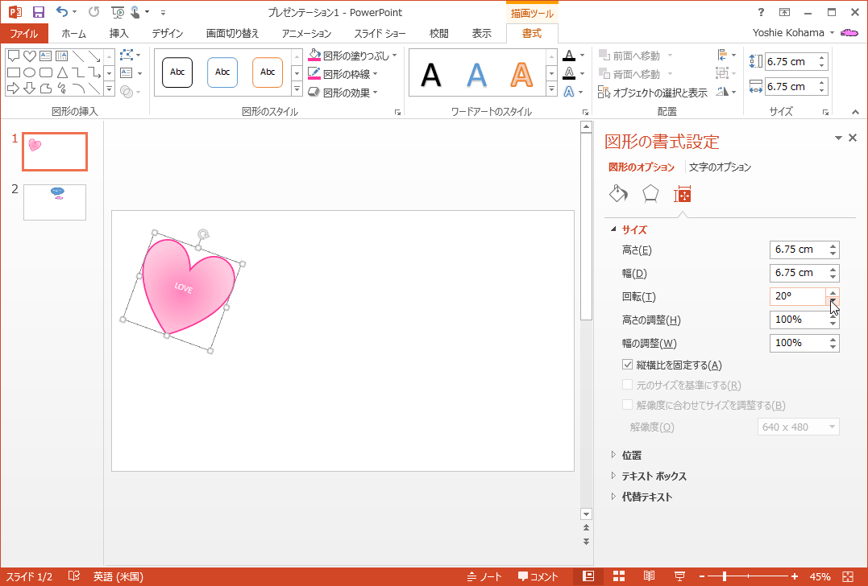Open text fill color A button
The height and width of the screenshot is (586, 868).
[569, 56]
